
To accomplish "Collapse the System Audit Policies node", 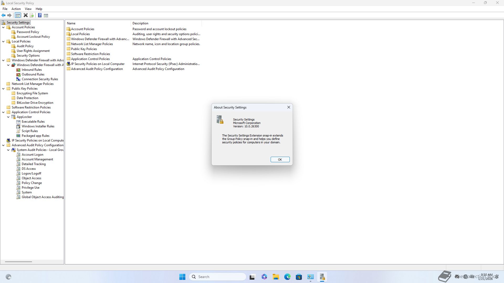I will pos(8,150).
